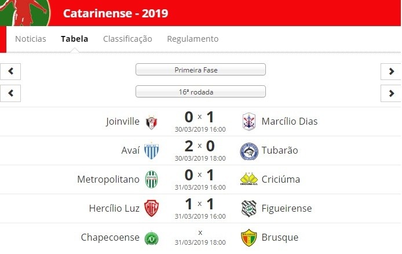The width and height of the screenshot is (402, 254).
Task: Go to previous phase with left arrow
Action: [10, 71]
